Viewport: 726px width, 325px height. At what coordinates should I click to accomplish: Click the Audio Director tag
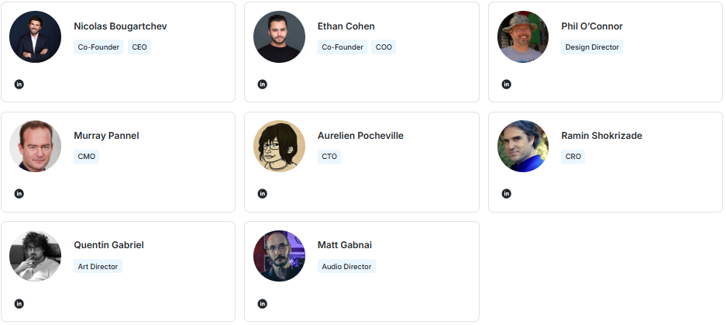346,266
